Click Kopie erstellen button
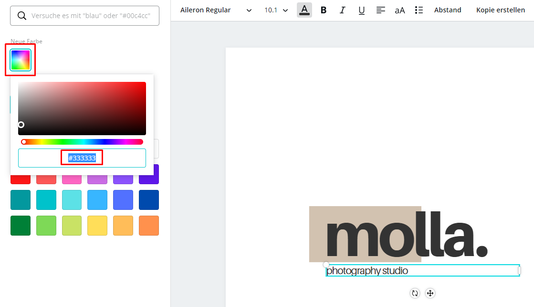 point(500,10)
